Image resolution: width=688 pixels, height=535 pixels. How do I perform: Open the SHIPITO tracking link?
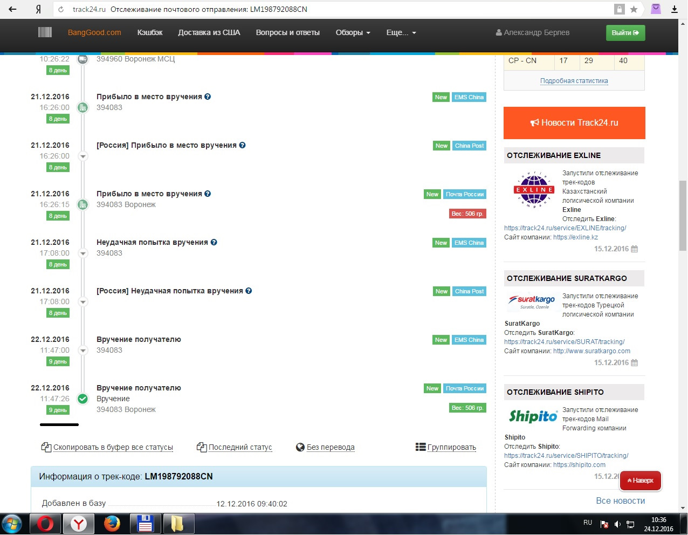(566, 455)
